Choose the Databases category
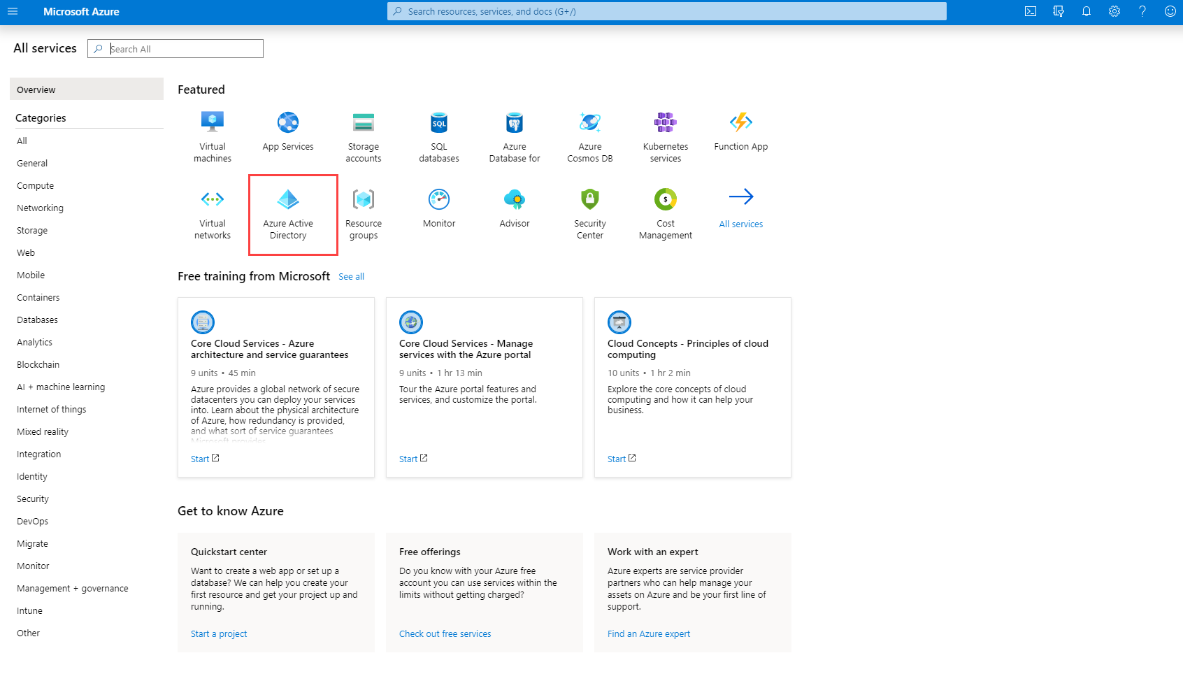Screen dimensions: 1183x674 pyautogui.click(x=38, y=320)
